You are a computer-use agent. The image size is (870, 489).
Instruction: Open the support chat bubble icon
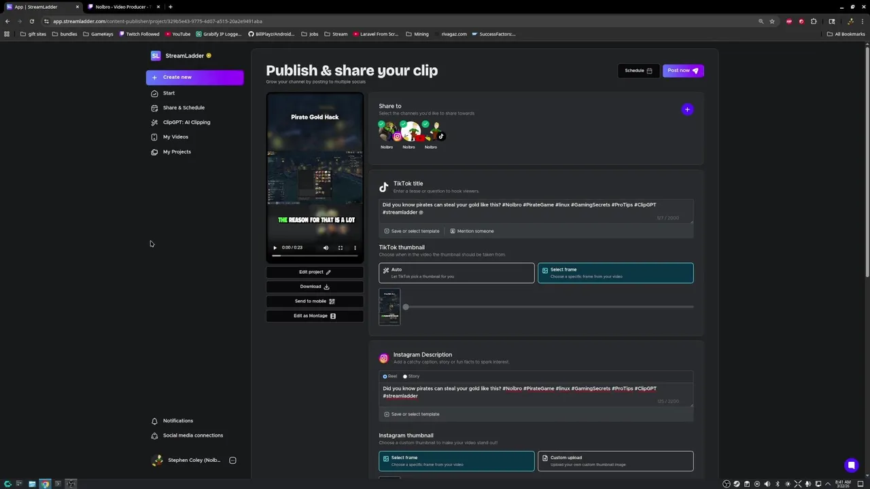click(851, 465)
